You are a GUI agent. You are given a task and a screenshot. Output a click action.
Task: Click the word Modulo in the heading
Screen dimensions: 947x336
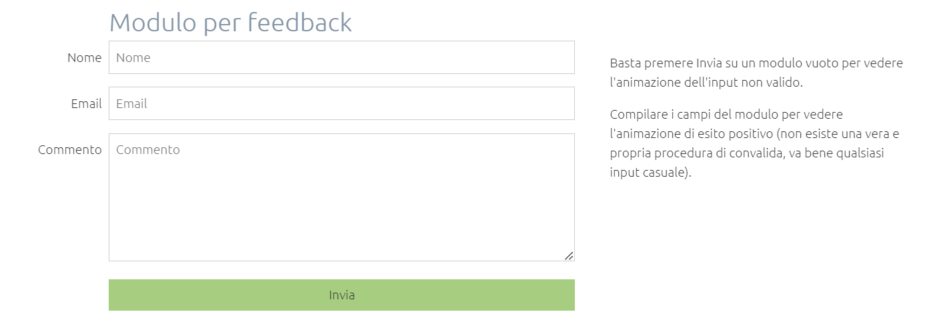click(x=153, y=23)
